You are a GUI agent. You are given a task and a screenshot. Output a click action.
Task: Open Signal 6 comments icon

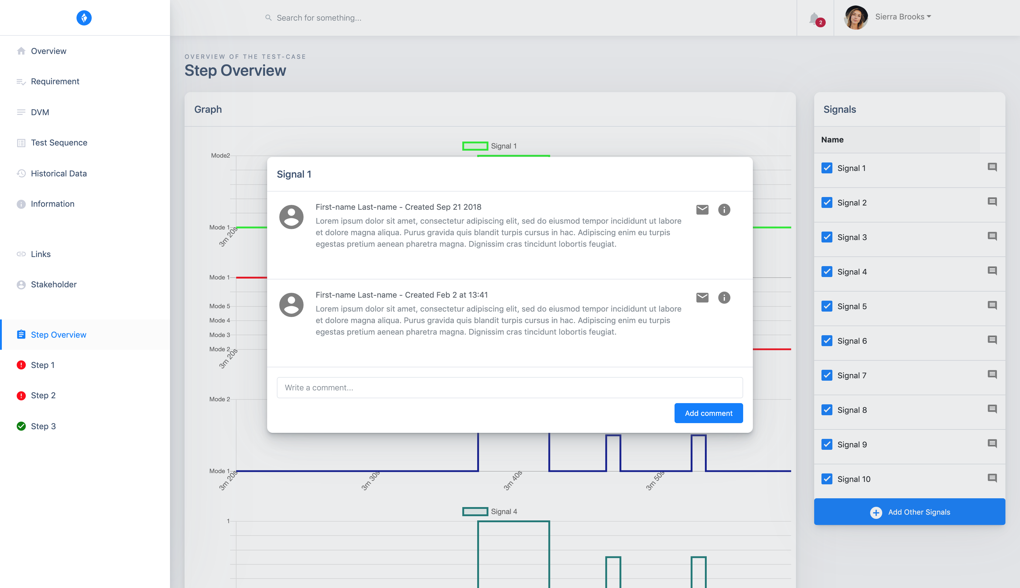[992, 340]
